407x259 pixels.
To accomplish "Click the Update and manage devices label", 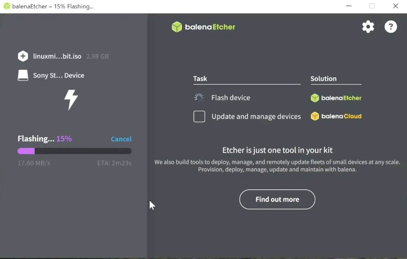I will click(256, 116).
